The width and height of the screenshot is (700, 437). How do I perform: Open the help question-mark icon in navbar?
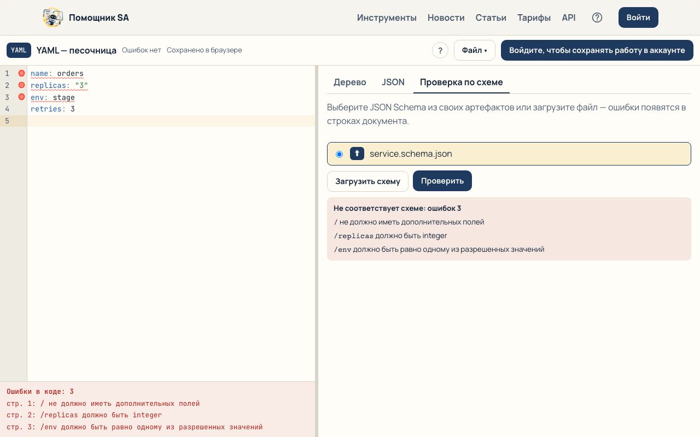597,17
